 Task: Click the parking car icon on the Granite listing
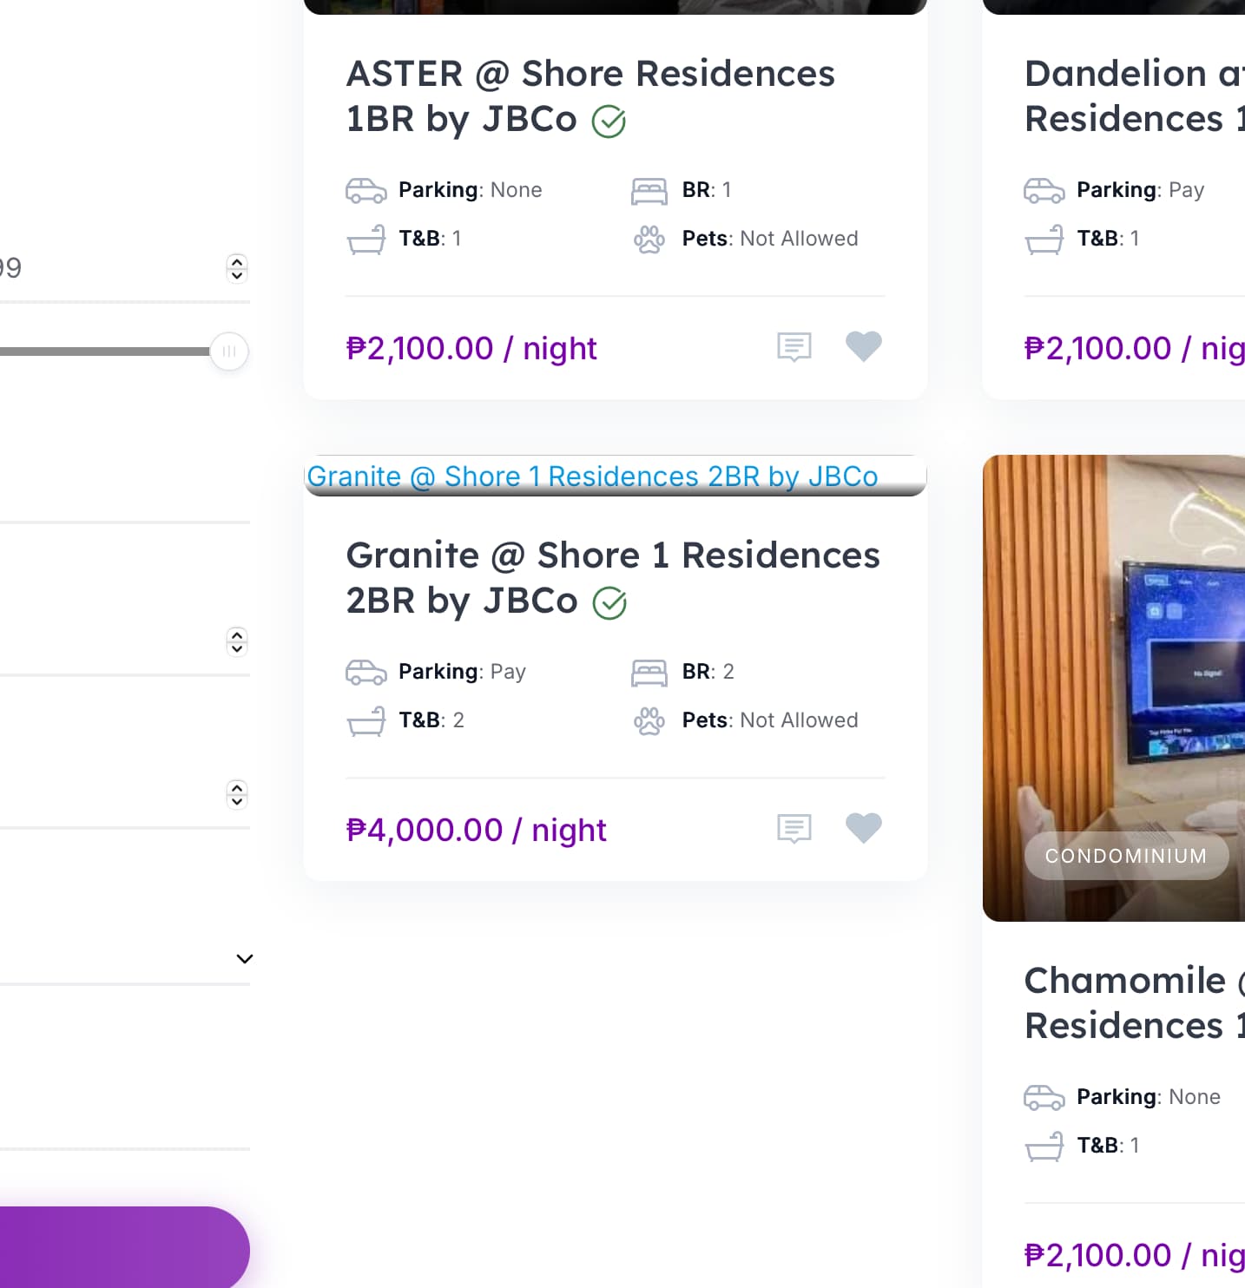(x=366, y=672)
